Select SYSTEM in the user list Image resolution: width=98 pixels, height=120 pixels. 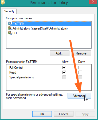coord(52,24)
